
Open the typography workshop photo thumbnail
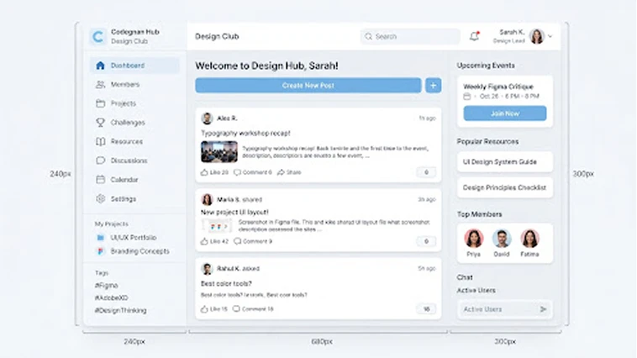coord(219,151)
